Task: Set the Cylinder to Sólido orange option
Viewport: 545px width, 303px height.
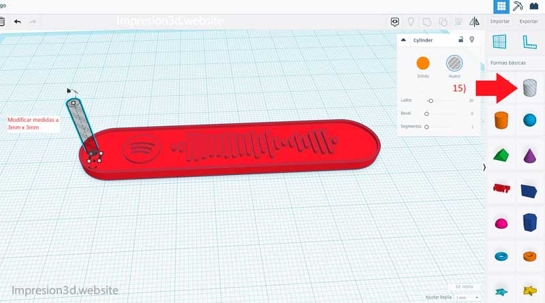Action: pos(423,63)
